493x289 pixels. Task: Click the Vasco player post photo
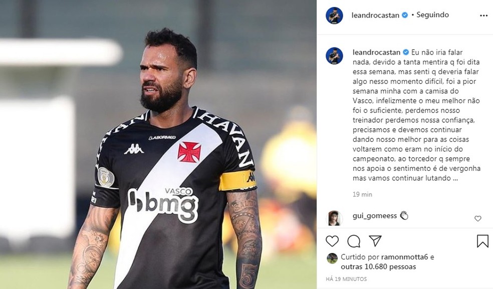point(158,145)
